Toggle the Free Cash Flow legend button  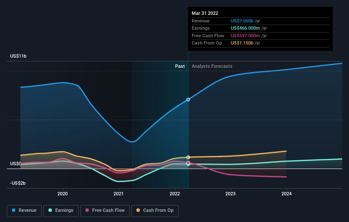point(105,211)
